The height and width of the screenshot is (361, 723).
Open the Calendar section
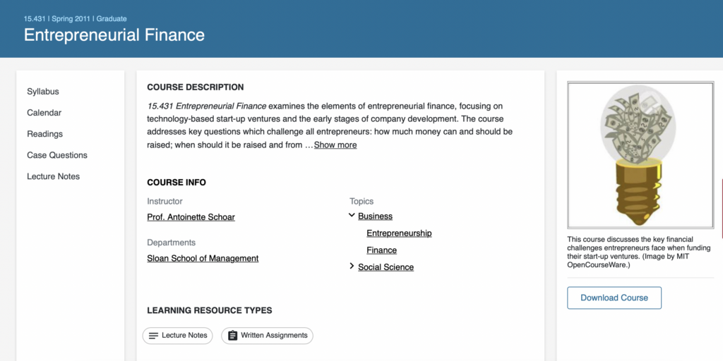coord(44,113)
